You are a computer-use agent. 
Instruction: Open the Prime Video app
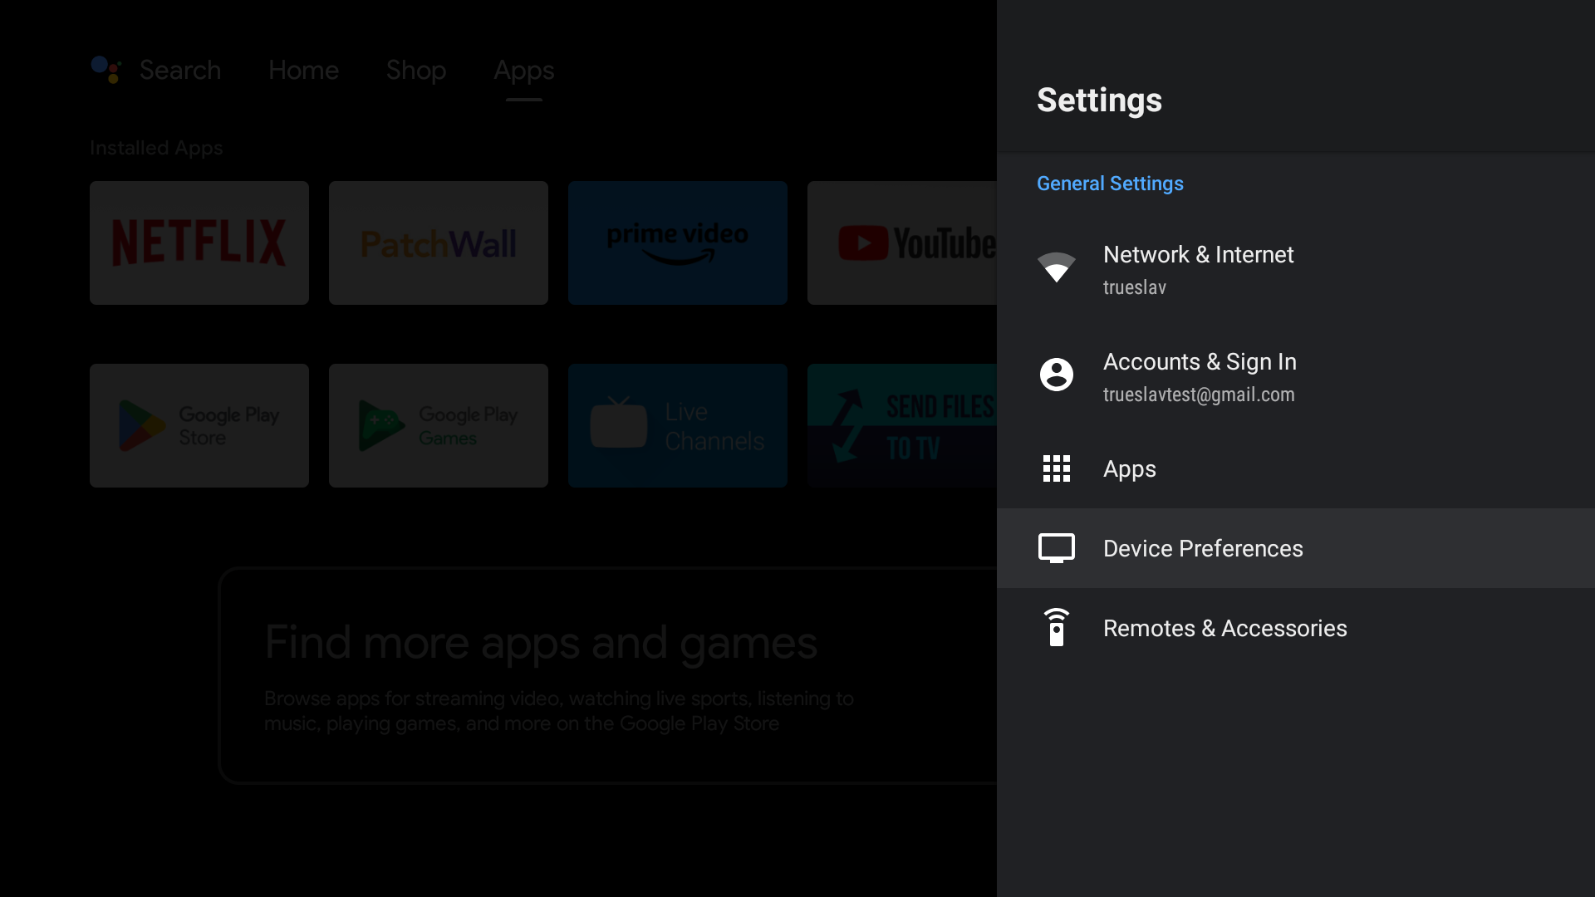(678, 242)
